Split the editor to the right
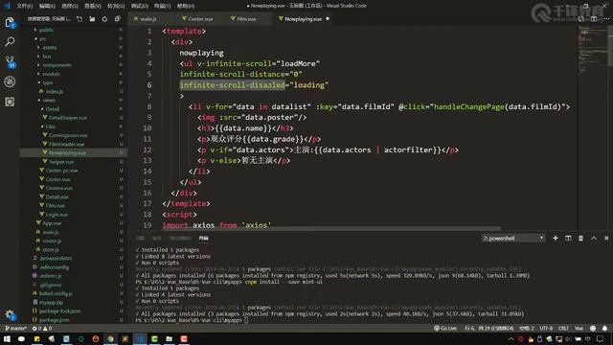Image resolution: width=613 pixels, height=345 pixels. [594, 19]
